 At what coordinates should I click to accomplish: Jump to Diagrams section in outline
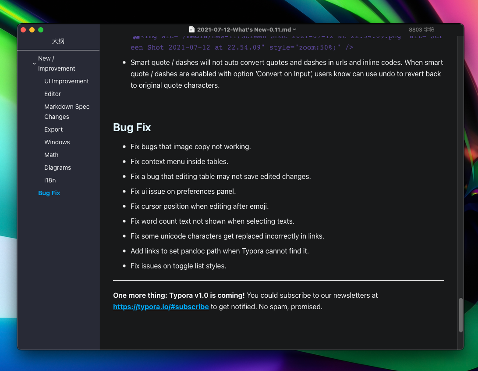pyautogui.click(x=58, y=168)
